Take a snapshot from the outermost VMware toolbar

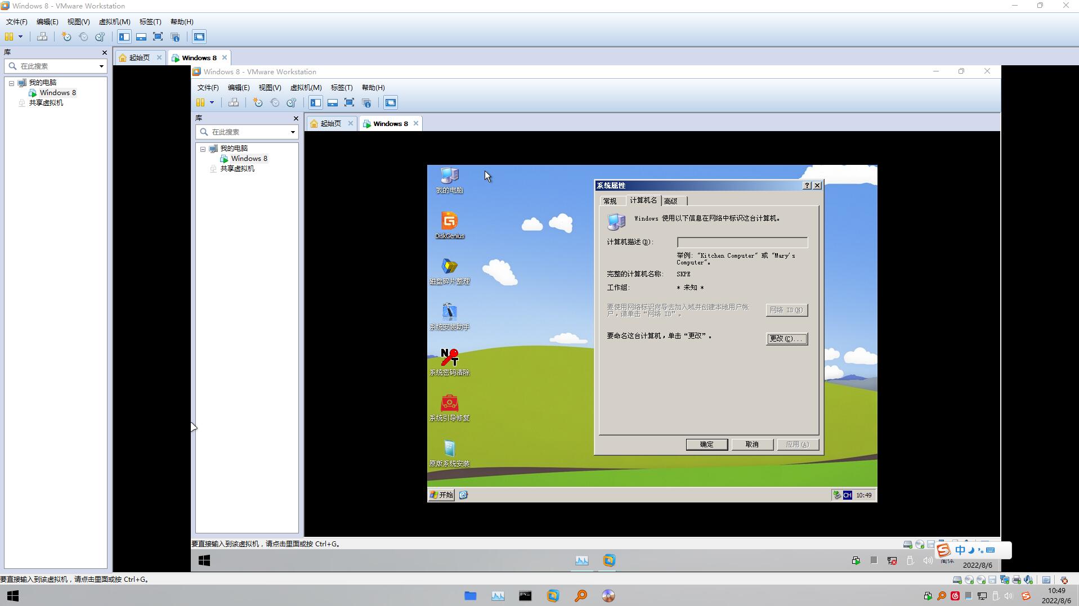66,37
